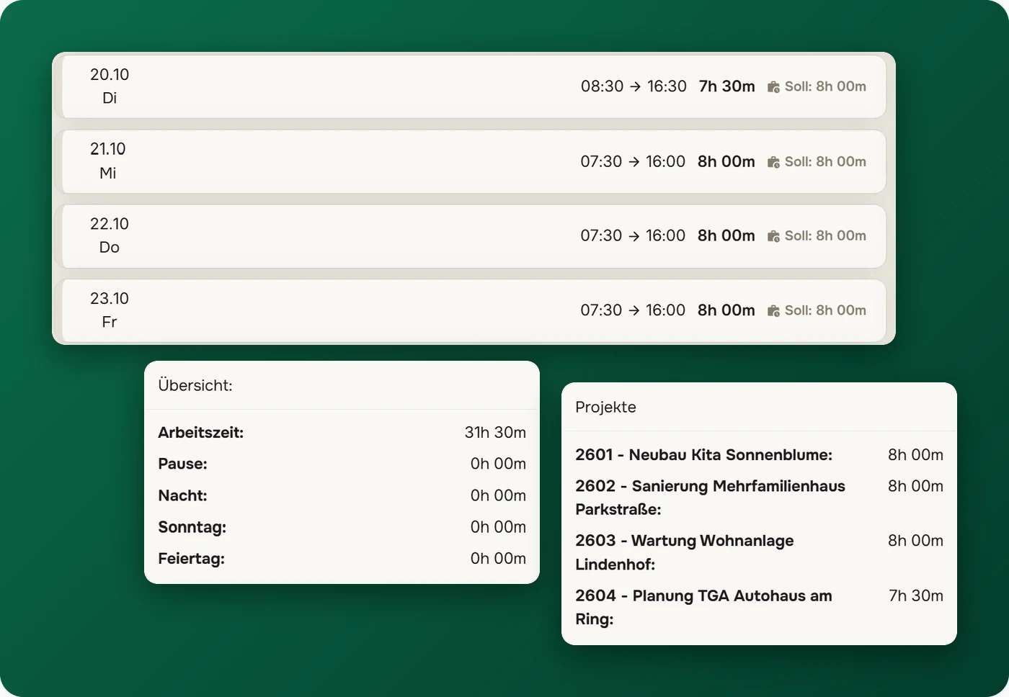Click the Sonntag: label

192,527
